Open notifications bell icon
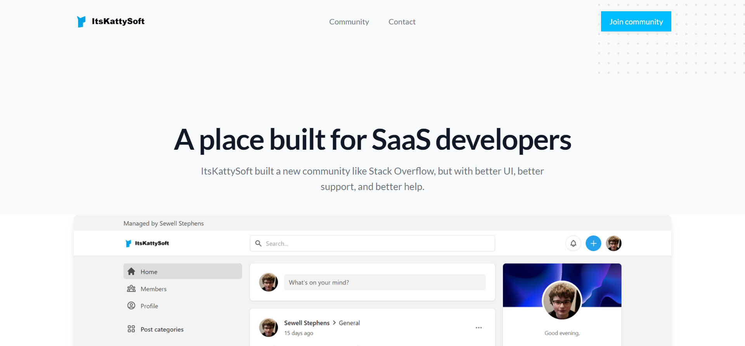Viewport: 745px width, 346px height. [573, 243]
